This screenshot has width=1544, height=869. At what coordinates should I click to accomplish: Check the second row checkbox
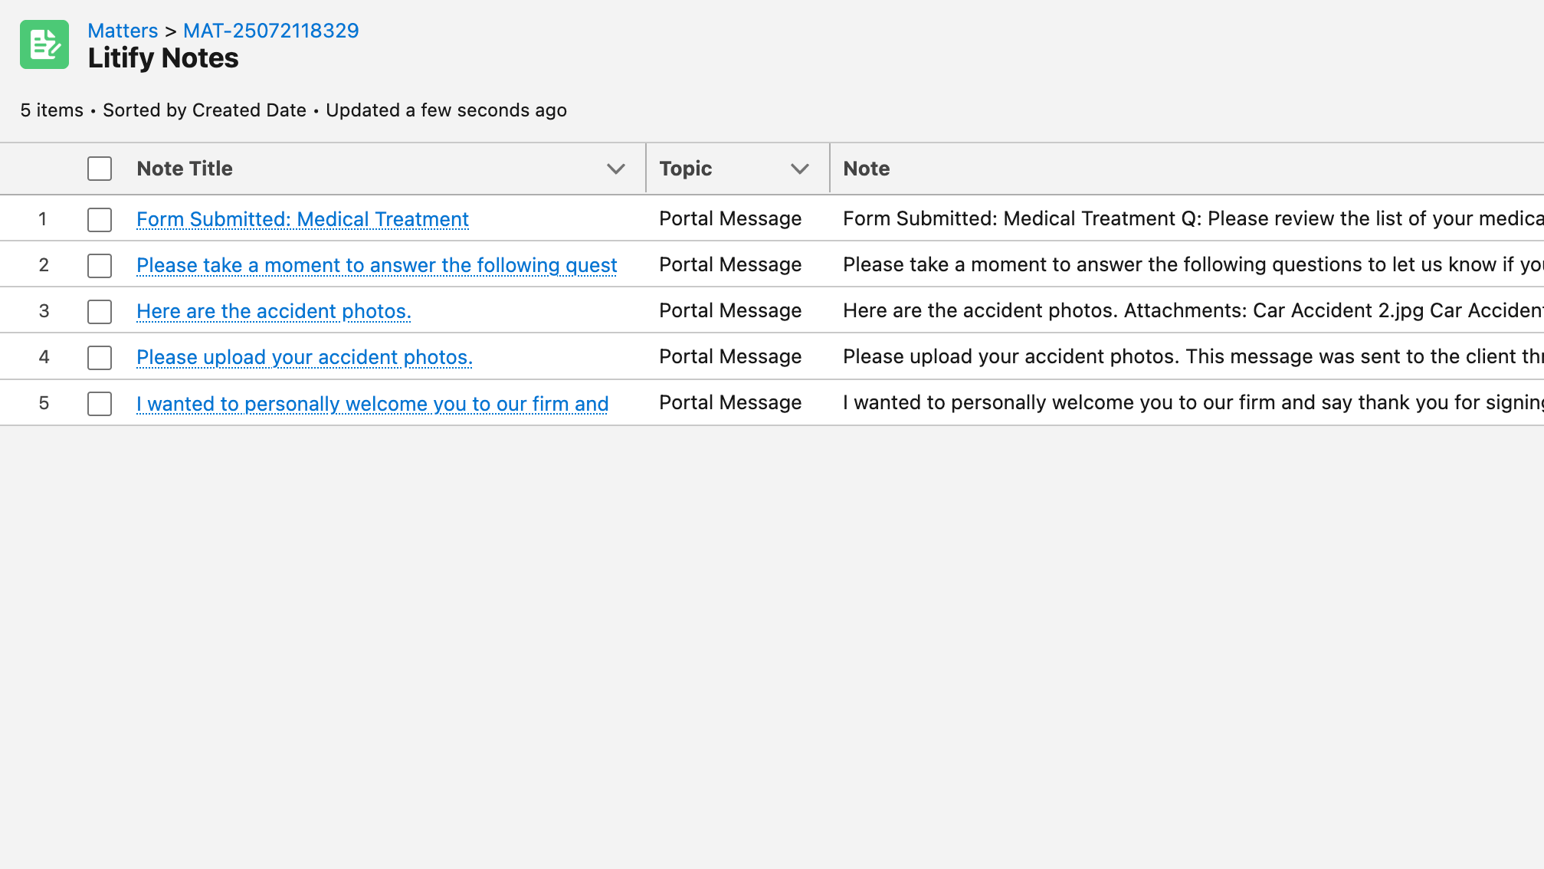(x=99, y=264)
